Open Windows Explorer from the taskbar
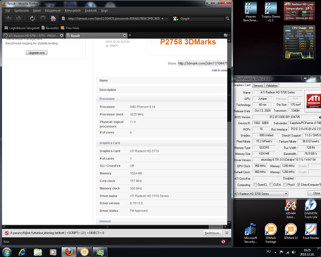 coord(38,252)
